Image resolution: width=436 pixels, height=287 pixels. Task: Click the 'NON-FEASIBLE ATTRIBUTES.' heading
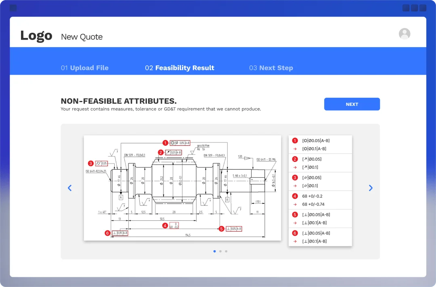click(119, 101)
